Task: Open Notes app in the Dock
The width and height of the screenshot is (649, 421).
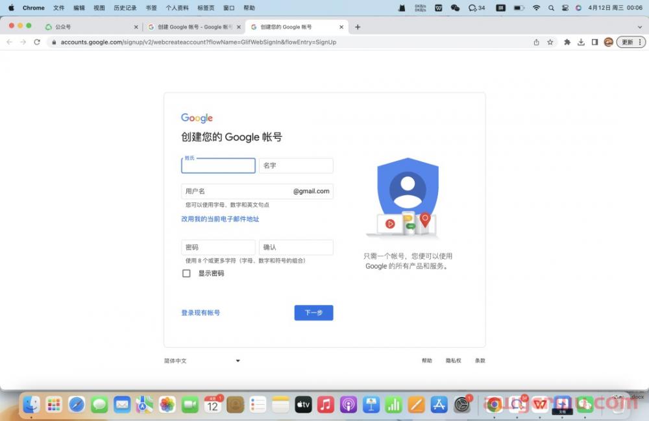Action: (280, 404)
